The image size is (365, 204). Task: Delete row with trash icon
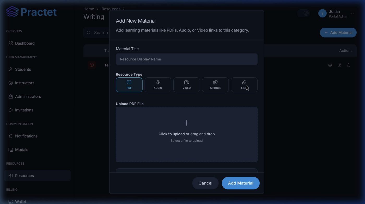pos(349,65)
